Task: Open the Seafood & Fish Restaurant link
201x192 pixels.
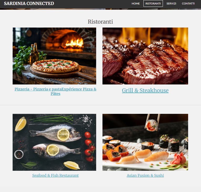Action: point(55,175)
